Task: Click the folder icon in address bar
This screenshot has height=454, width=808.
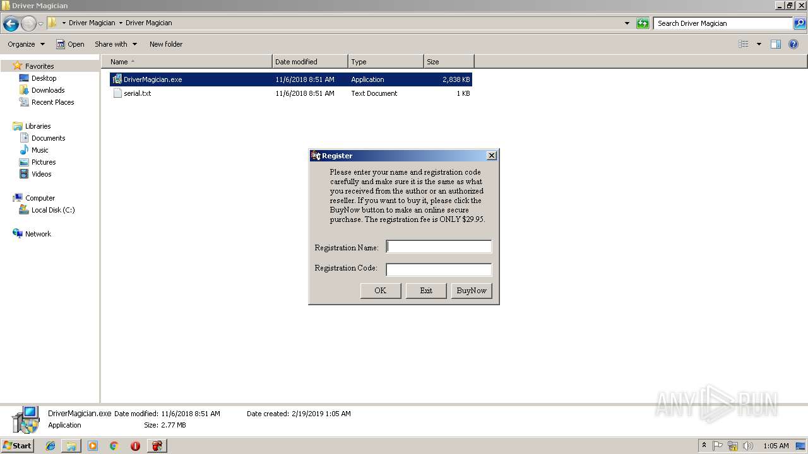Action: pyautogui.click(x=52, y=23)
